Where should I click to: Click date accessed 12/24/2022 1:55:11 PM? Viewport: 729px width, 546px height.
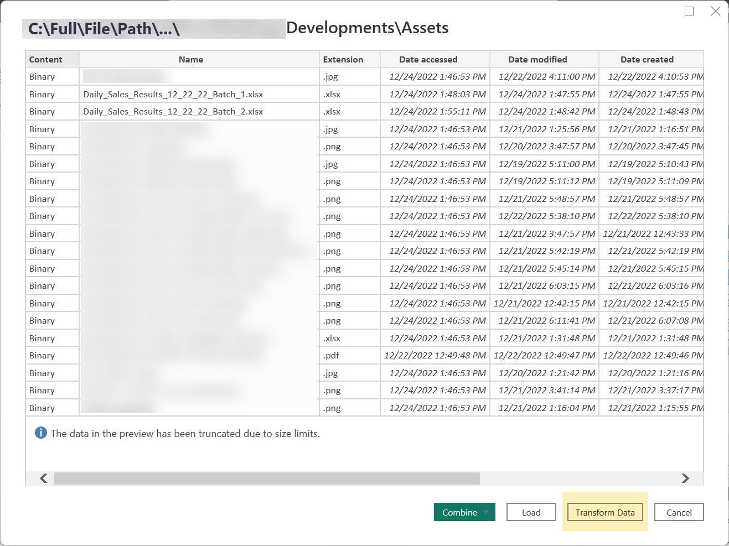click(x=437, y=111)
